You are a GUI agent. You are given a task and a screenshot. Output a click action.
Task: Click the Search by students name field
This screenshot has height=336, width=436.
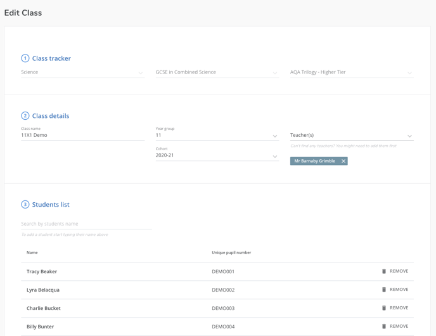pos(86,224)
